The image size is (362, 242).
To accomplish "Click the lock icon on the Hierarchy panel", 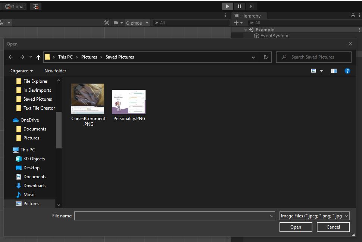I will 353,16.
